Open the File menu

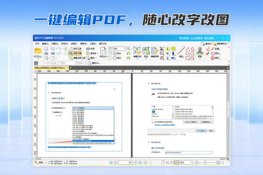(37, 44)
